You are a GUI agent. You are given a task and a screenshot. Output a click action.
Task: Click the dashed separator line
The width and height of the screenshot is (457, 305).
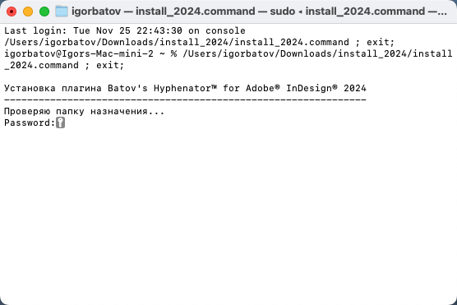coord(185,99)
